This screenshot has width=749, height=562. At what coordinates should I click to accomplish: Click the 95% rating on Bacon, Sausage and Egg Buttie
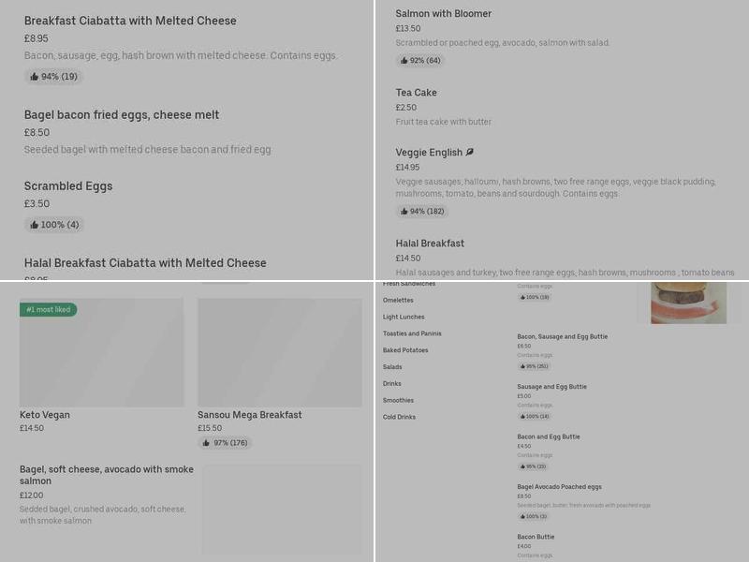click(534, 366)
